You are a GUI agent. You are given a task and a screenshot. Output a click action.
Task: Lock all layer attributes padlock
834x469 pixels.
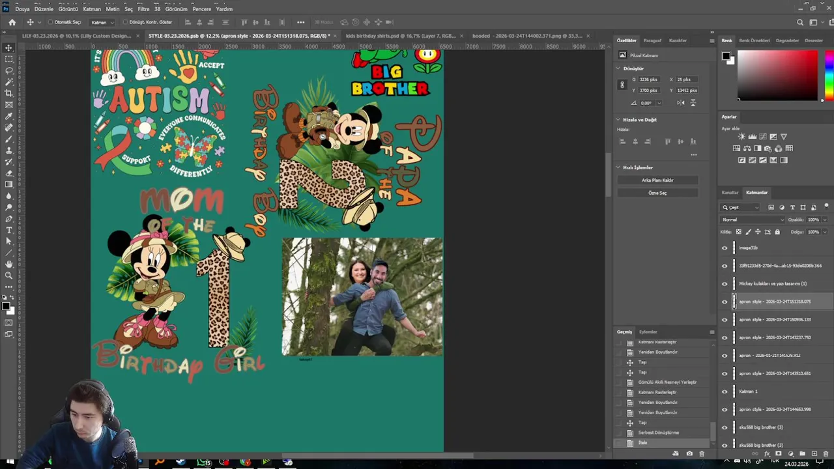pyautogui.click(x=777, y=232)
